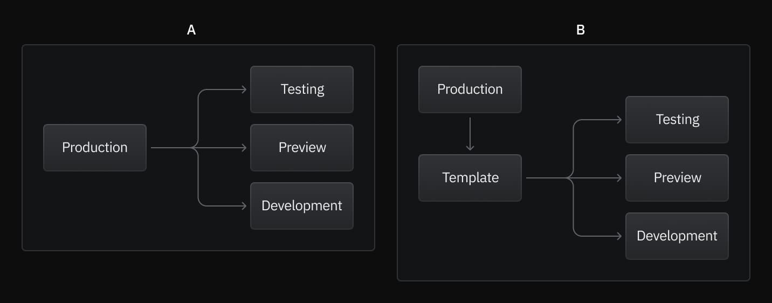Select the Development box in diagram A
The height and width of the screenshot is (303, 772).
click(302, 206)
